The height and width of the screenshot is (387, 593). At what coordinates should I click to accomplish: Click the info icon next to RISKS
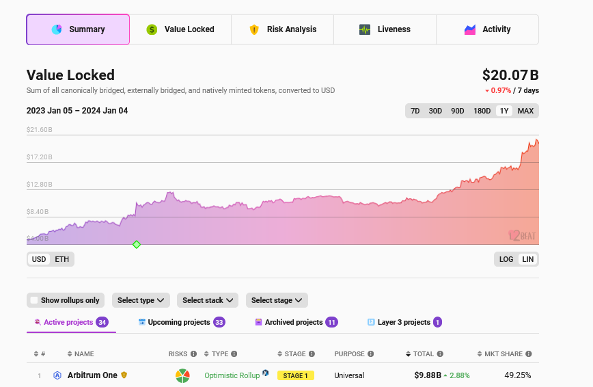(193, 354)
